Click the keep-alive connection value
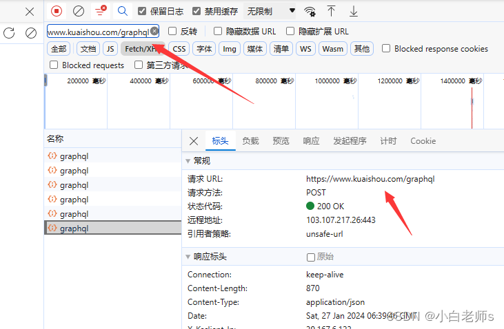Image resolution: width=504 pixels, height=329 pixels. pyautogui.click(x=325, y=275)
